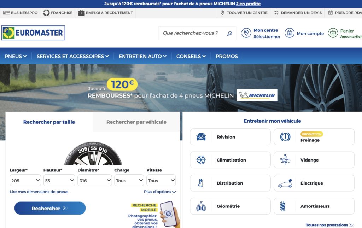Click the Que recherchez-vous search field

pyautogui.click(x=191, y=33)
